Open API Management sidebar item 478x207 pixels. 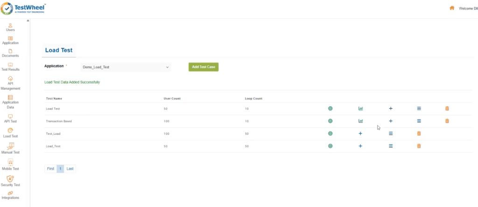point(10,82)
